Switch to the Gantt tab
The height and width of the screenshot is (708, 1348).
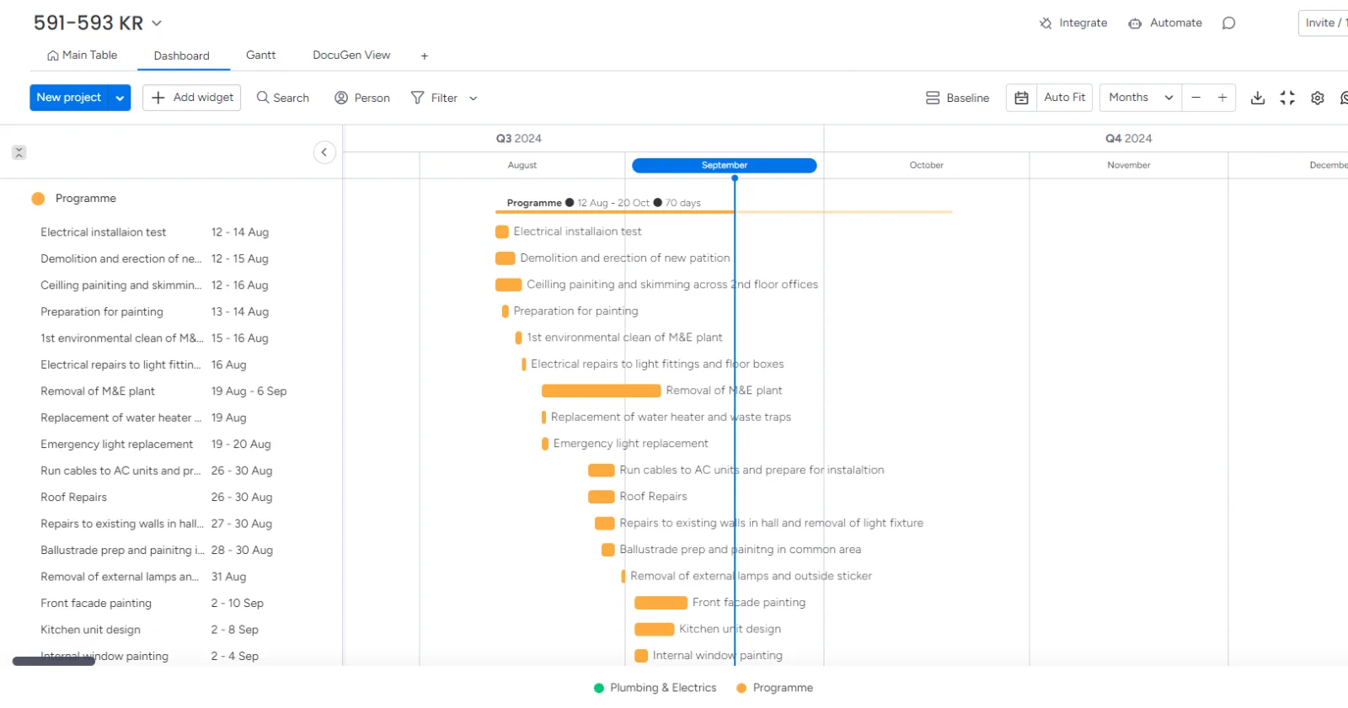click(260, 55)
